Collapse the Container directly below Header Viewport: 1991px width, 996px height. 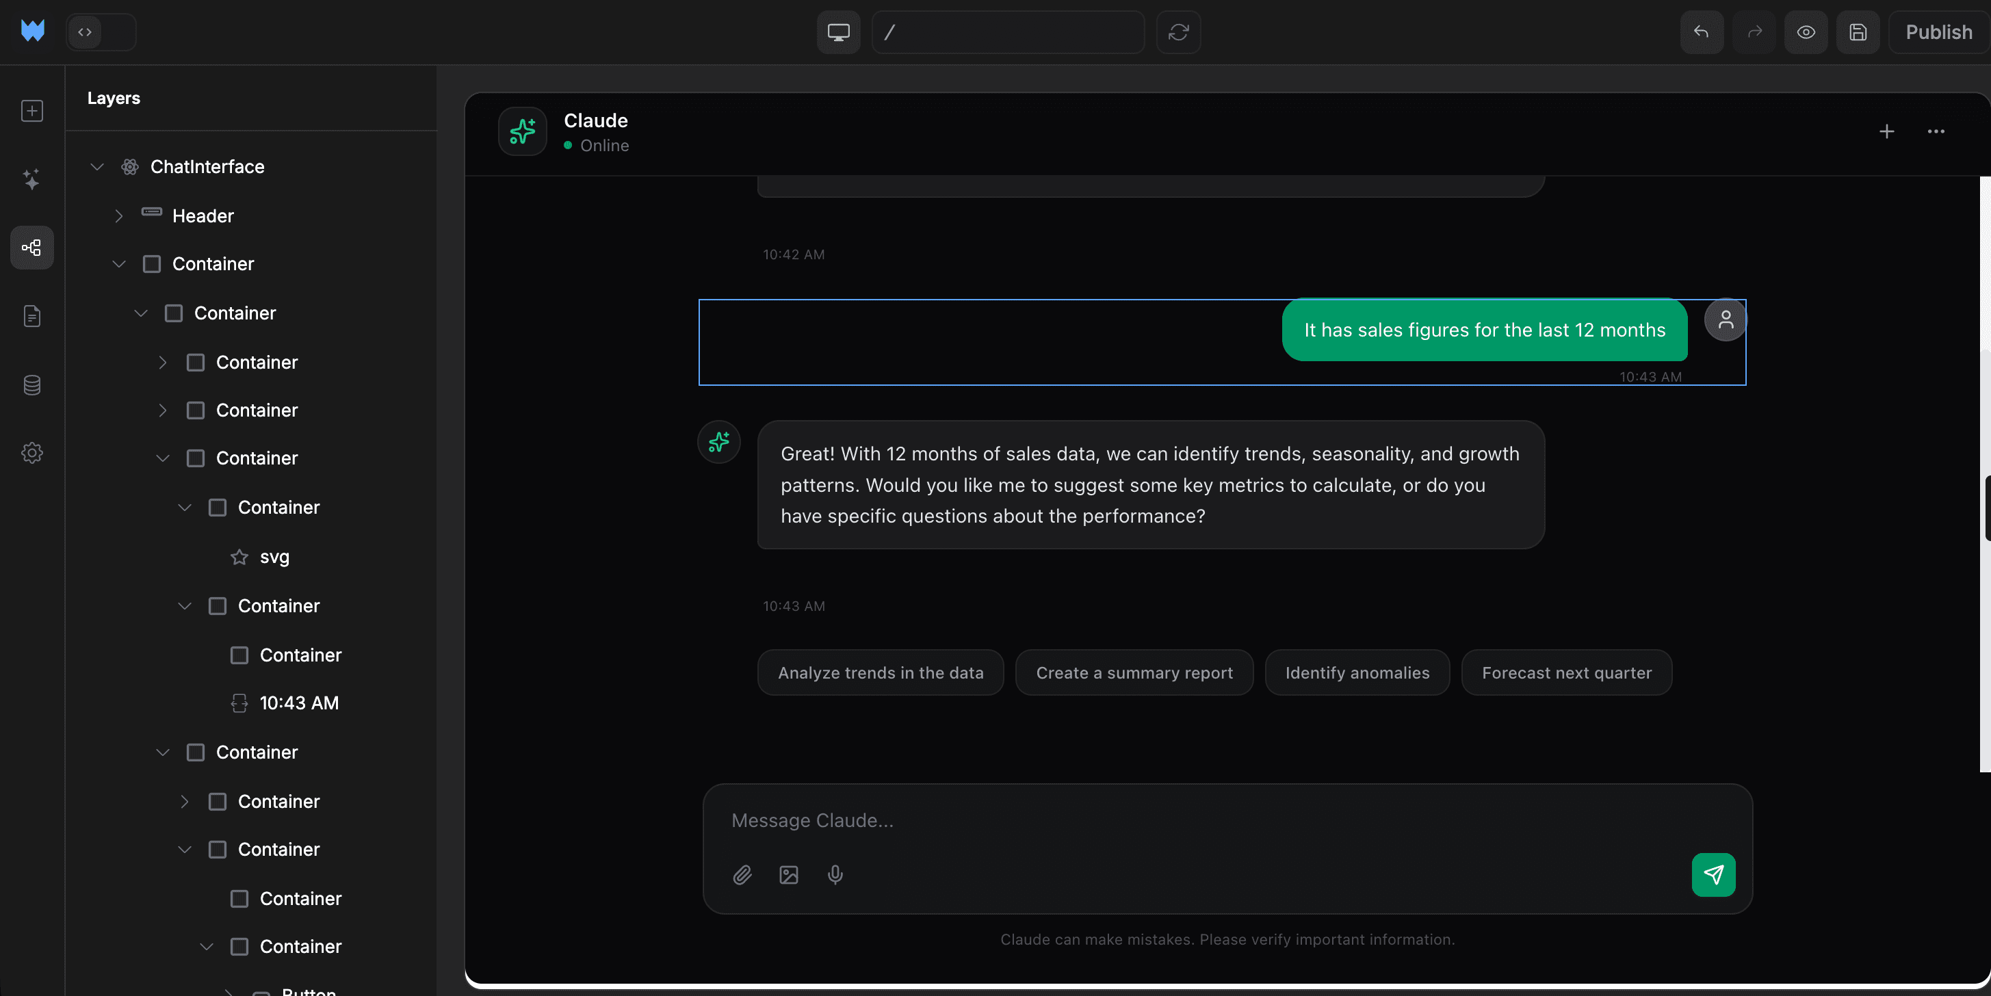pyautogui.click(x=119, y=264)
